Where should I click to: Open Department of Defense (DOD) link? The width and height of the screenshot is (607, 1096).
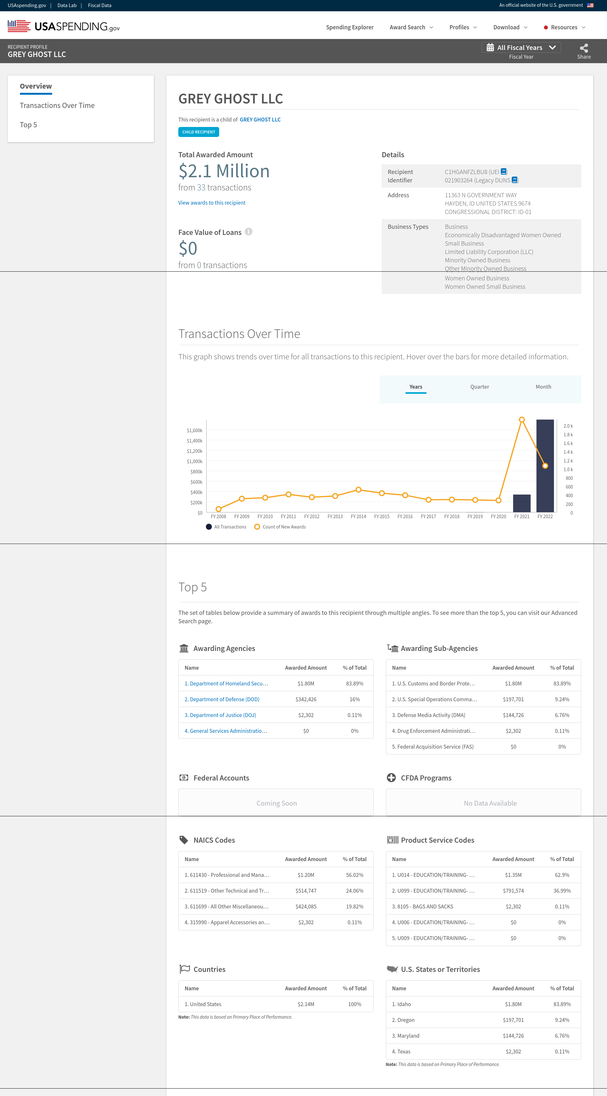(x=222, y=699)
